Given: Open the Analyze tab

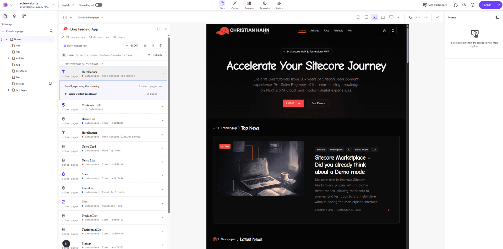Looking at the screenshot, I should tap(279, 5).
